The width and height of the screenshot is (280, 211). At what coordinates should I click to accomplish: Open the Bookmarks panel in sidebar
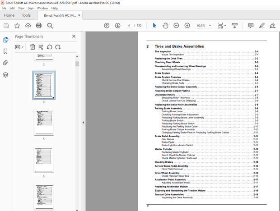point(5,51)
